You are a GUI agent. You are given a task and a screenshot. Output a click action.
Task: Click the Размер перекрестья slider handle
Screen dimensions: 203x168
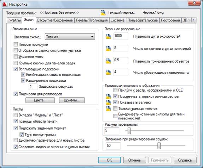click(x=129, y=131)
